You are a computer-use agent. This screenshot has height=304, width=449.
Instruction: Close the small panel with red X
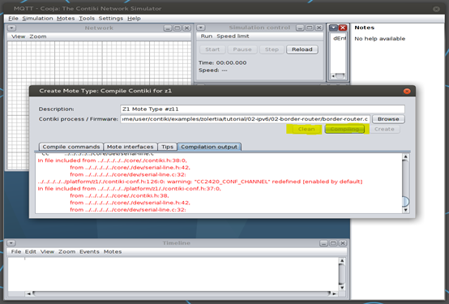(343, 28)
